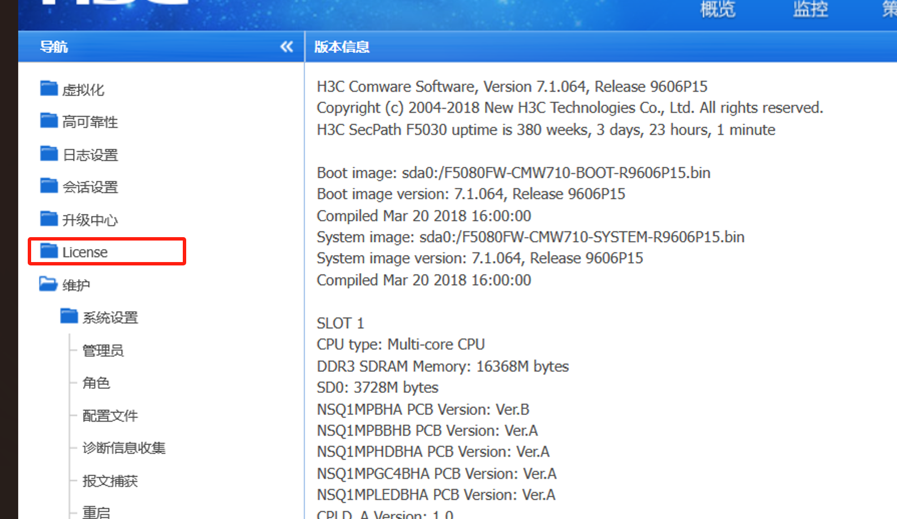Click the SLOT 1 heading text
The width and height of the screenshot is (897, 519).
[x=341, y=323]
